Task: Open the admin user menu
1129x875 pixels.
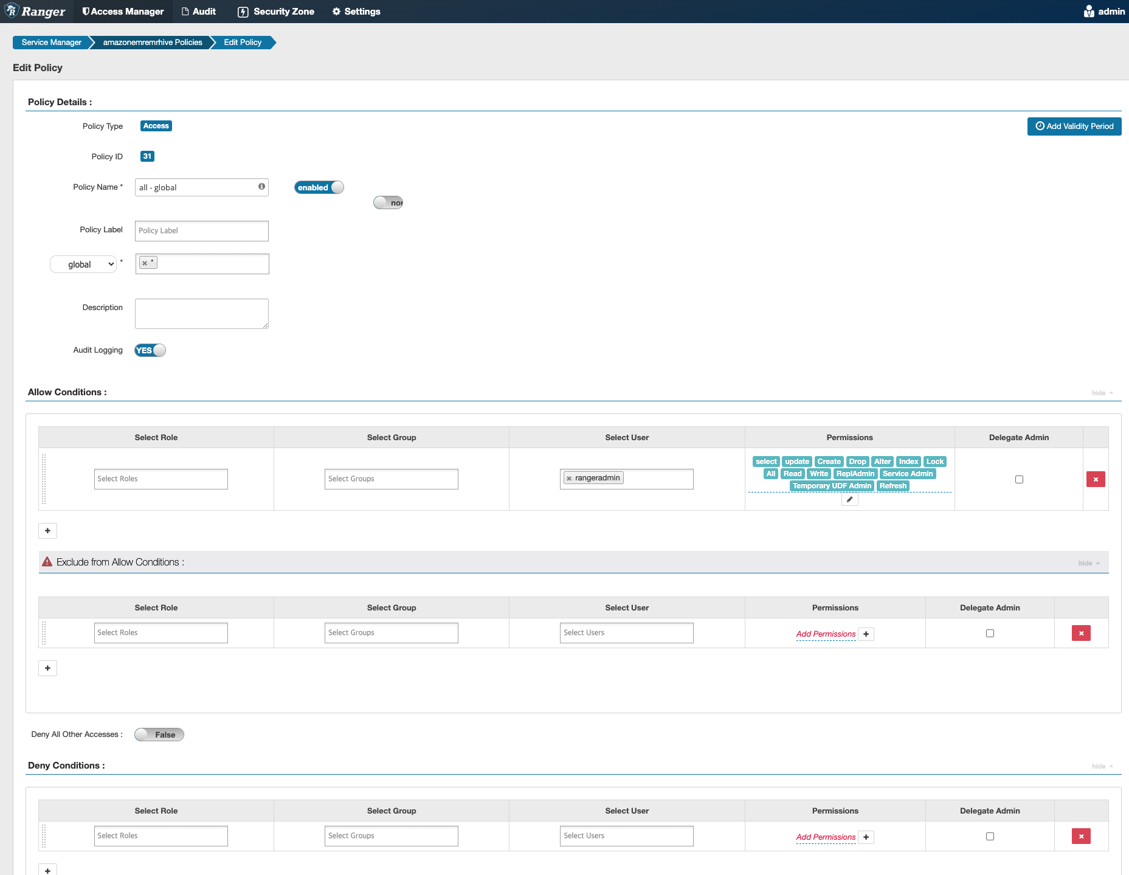Action: coord(1104,12)
